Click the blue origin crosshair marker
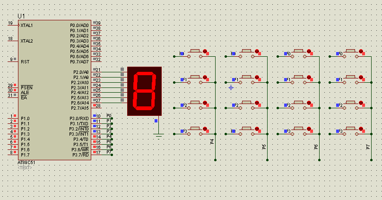 pyautogui.click(x=231, y=87)
